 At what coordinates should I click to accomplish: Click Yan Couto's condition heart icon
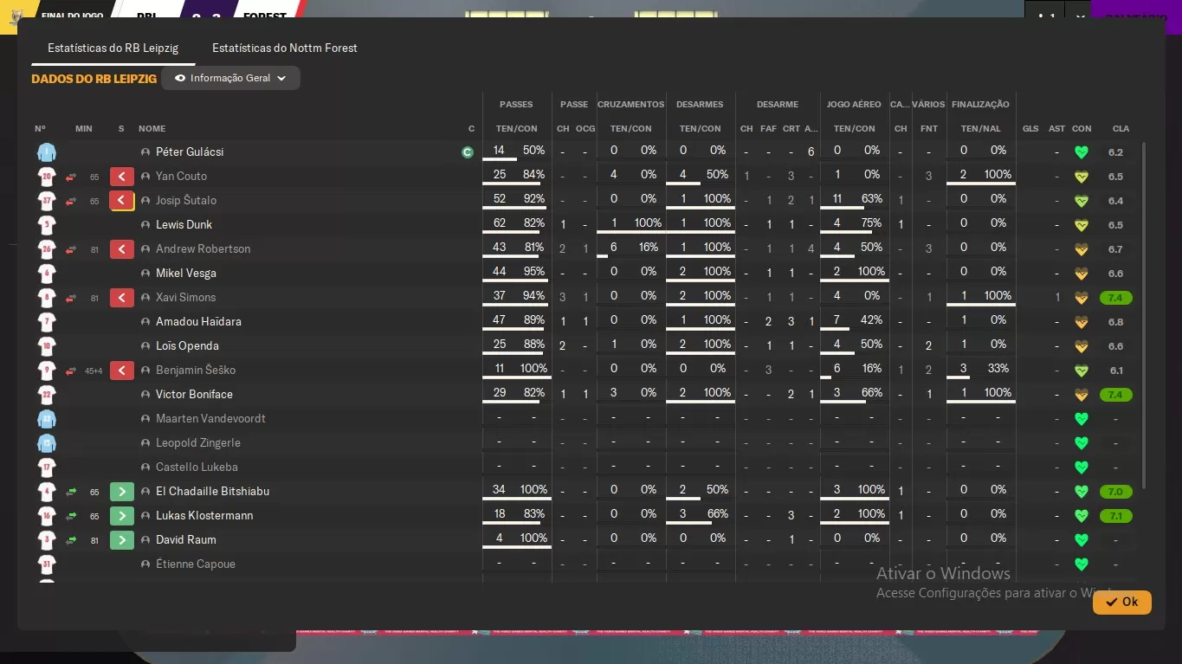click(x=1081, y=177)
